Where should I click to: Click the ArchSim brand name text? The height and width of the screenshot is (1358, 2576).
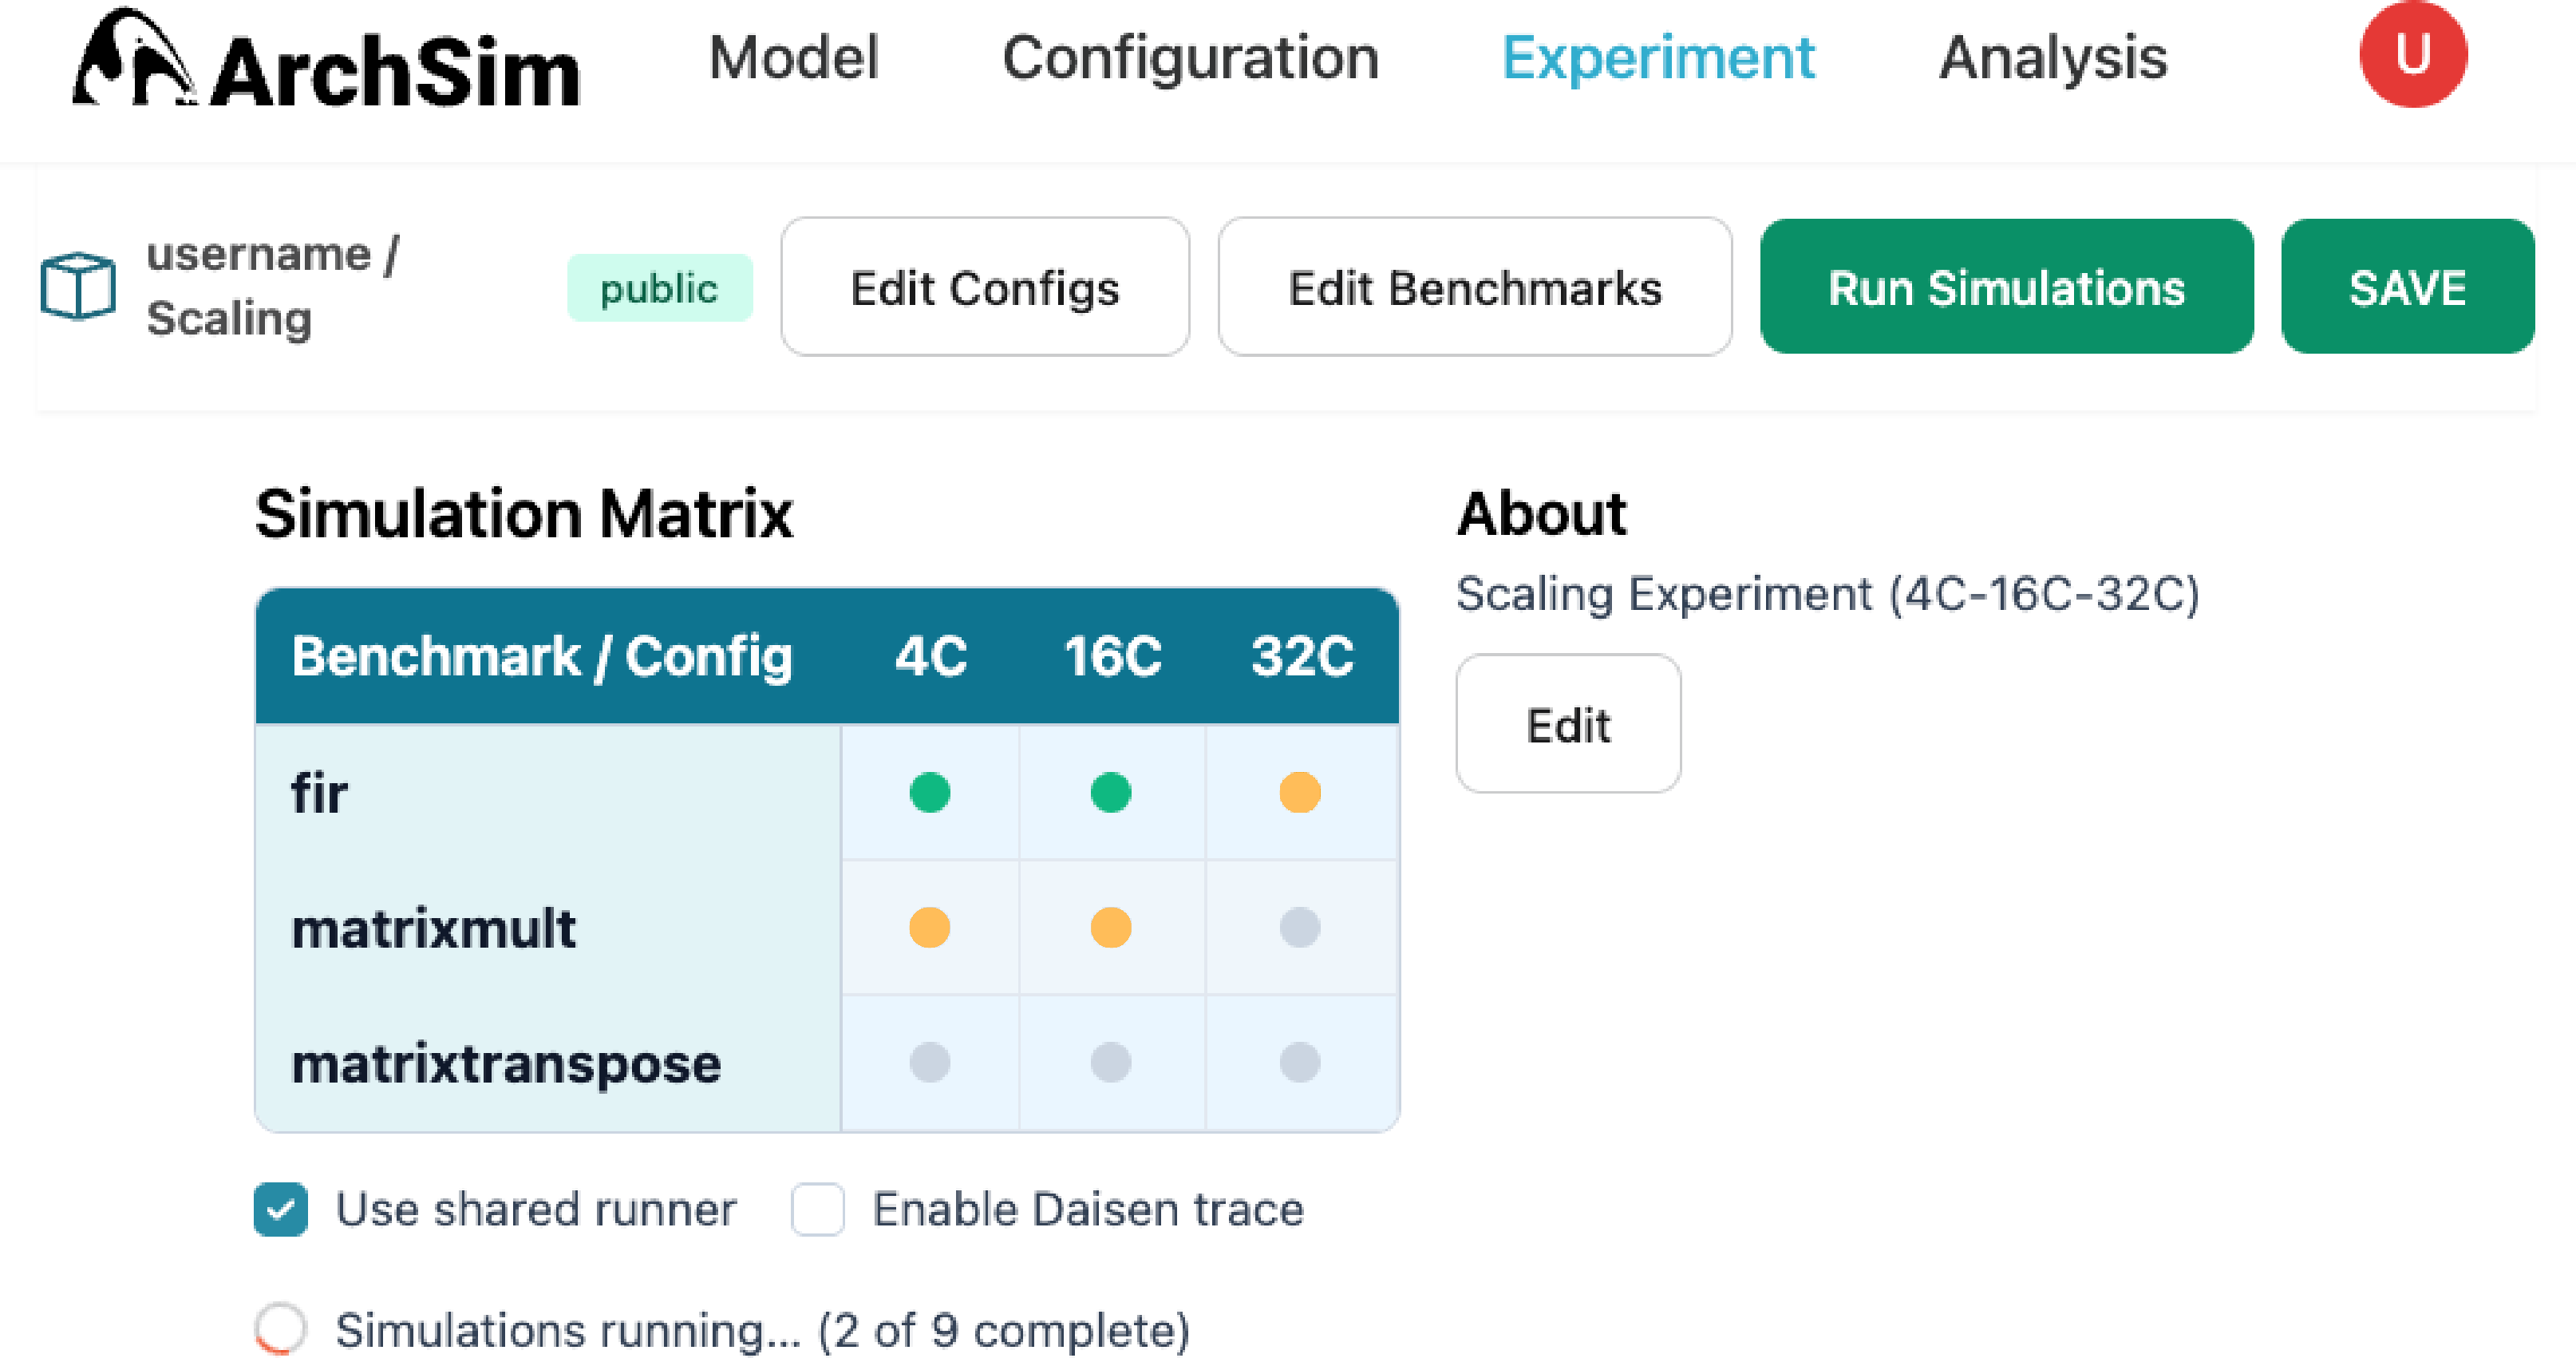click(395, 70)
